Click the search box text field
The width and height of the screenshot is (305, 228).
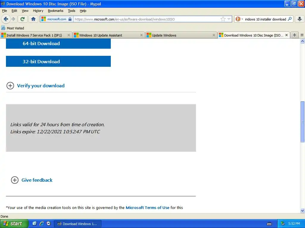coord(265,19)
